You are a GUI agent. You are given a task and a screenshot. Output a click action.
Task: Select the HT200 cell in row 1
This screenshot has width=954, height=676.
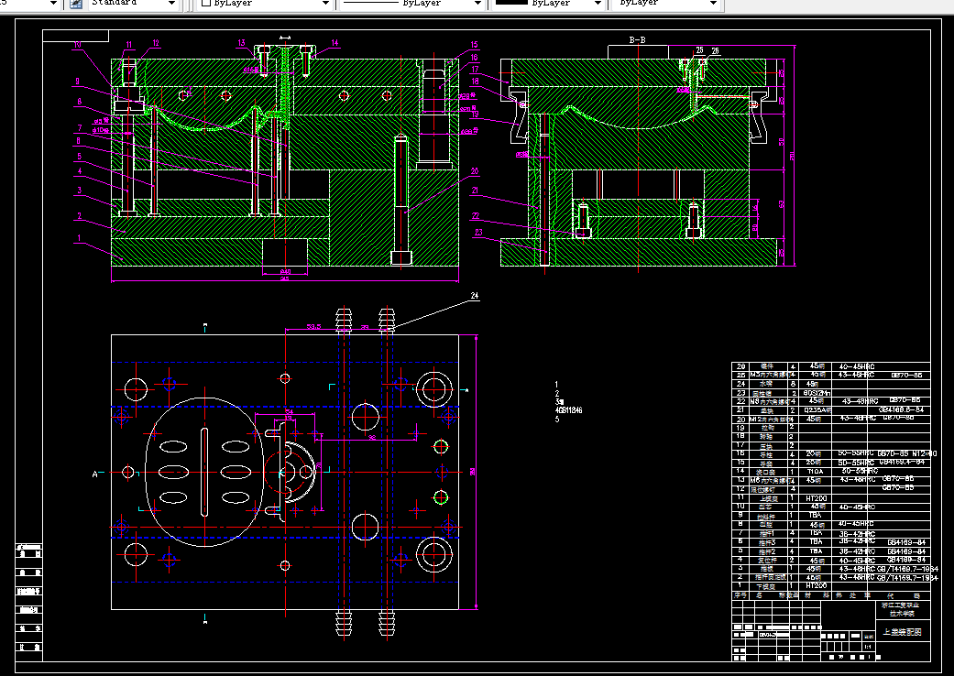coord(816,585)
